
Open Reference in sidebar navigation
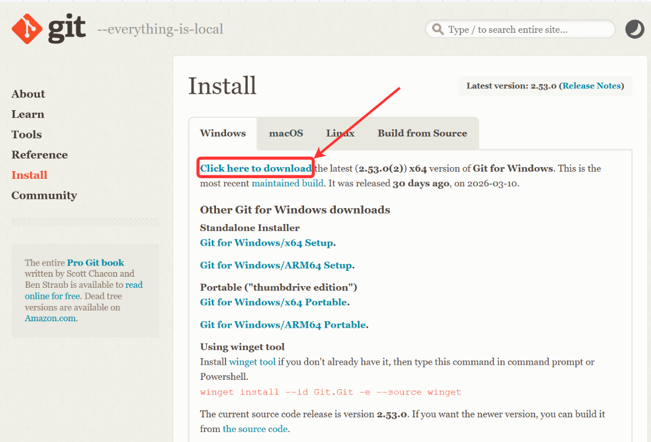tap(39, 155)
